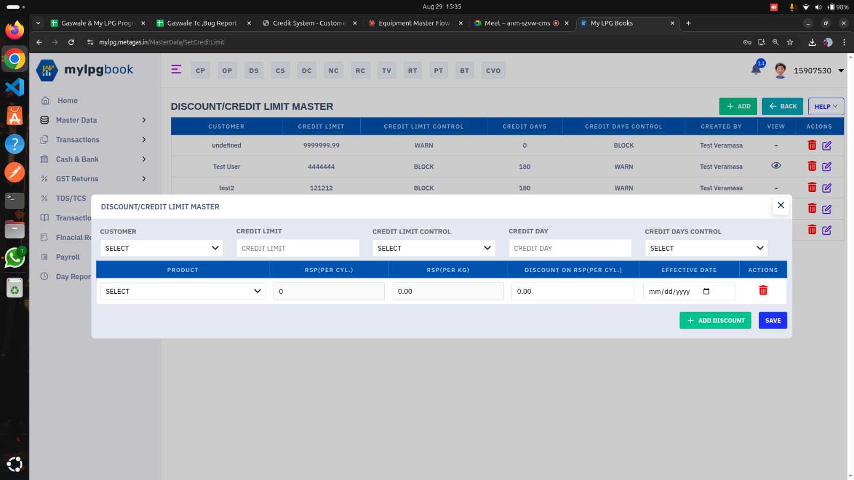This screenshot has width=854, height=480.
Task: Open Visual Studio Code from dock
Action: 14,87
